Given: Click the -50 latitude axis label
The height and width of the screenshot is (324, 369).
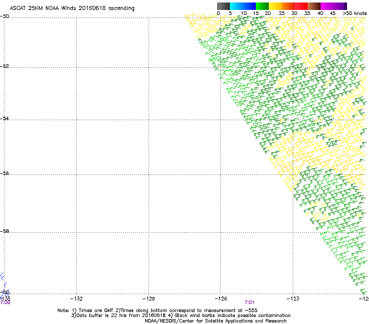Looking at the screenshot, I should pyautogui.click(x=4, y=16).
